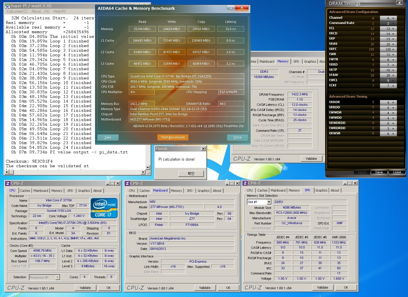Click Validate in the CPU tab window
This screenshot has height=297, width=408.
click(85, 288)
